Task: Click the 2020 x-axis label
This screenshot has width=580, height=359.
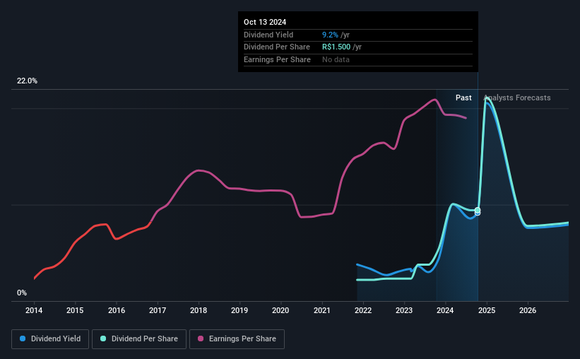Action: 280,310
